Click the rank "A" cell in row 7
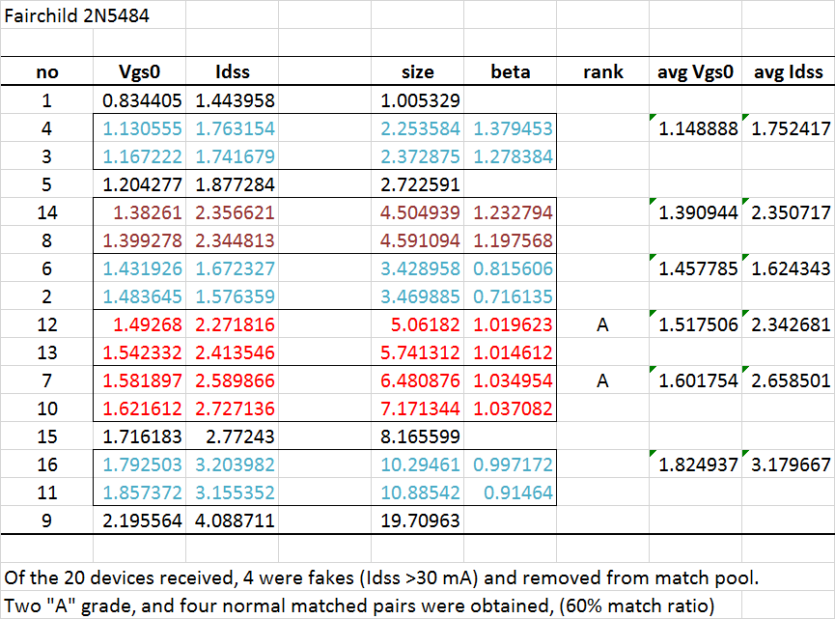Screen dimensions: 835x619 (x=602, y=380)
